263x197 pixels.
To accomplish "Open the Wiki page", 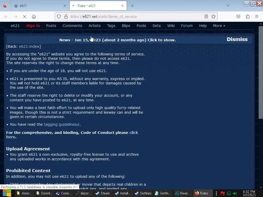I will 171,26.
